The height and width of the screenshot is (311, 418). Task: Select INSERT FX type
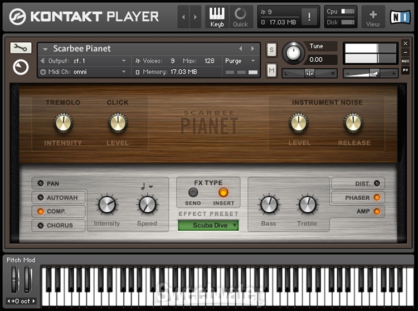click(x=223, y=192)
